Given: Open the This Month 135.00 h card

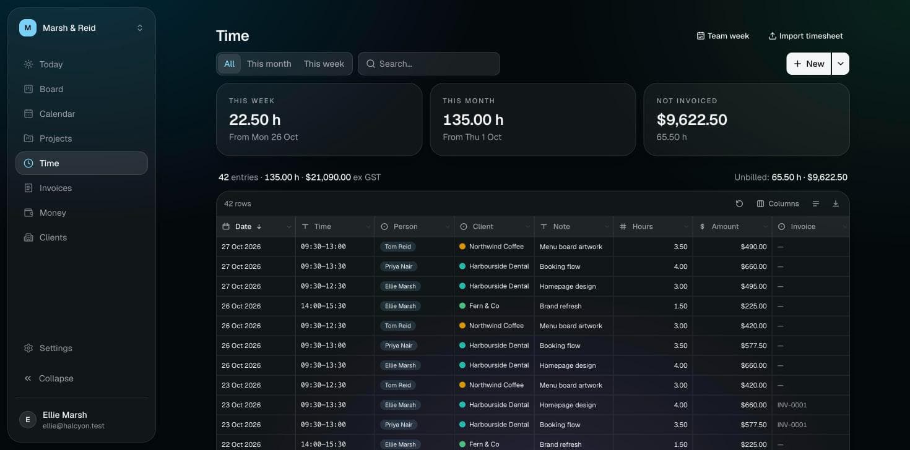Looking at the screenshot, I should [533, 119].
